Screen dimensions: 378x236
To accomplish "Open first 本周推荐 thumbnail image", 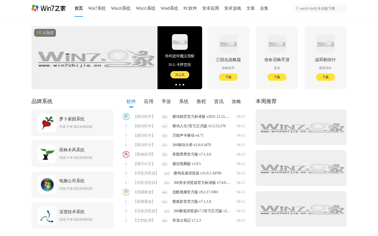I will point(301,127).
